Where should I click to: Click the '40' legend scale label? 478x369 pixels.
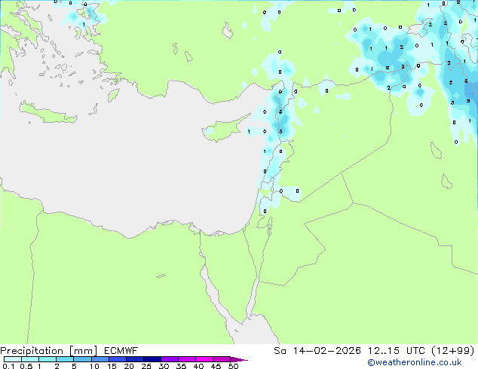(x=198, y=366)
